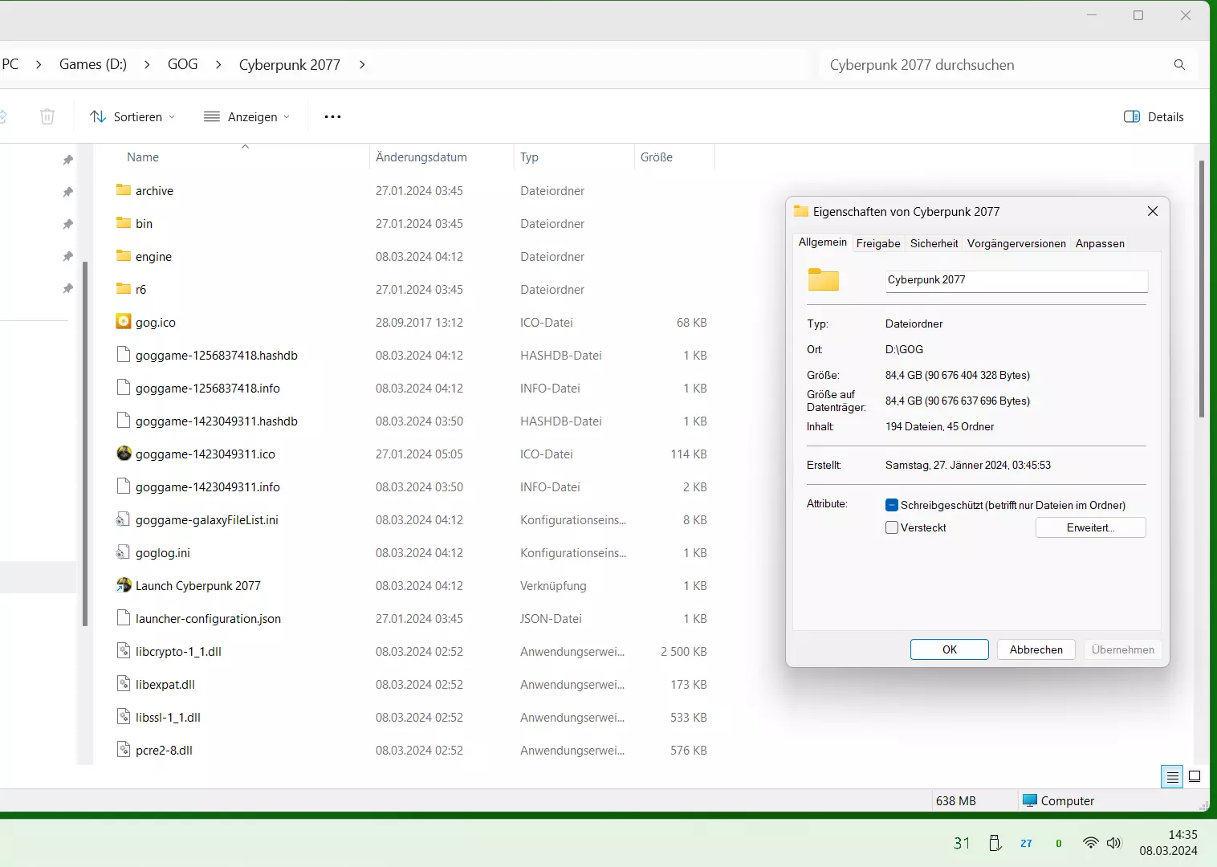This screenshot has width=1217, height=867.
Task: Click the goglog.ini file icon
Action: tap(123, 552)
